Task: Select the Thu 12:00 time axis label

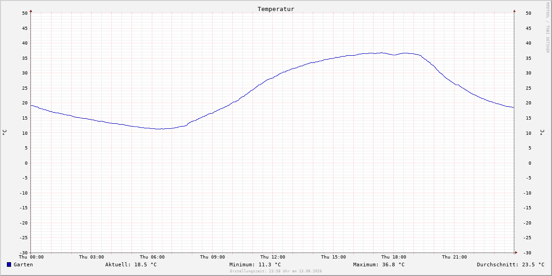Action: (273, 257)
